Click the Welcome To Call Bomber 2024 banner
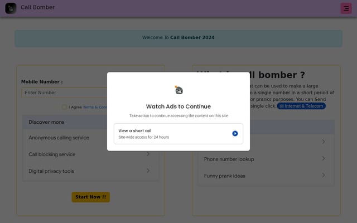 tap(178, 38)
